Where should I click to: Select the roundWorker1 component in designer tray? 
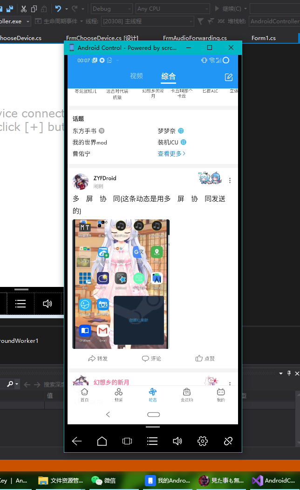pos(19,340)
